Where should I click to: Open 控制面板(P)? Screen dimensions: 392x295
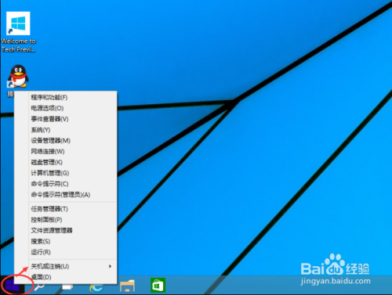point(65,220)
